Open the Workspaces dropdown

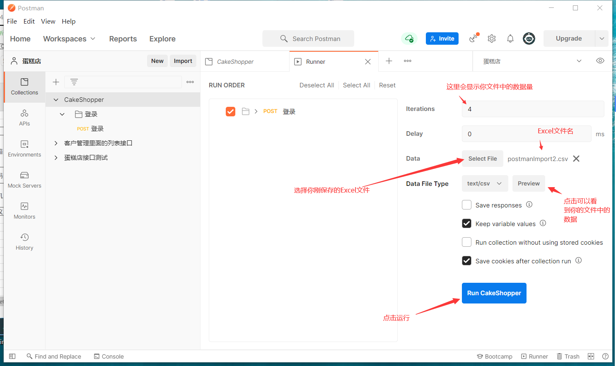(x=69, y=39)
